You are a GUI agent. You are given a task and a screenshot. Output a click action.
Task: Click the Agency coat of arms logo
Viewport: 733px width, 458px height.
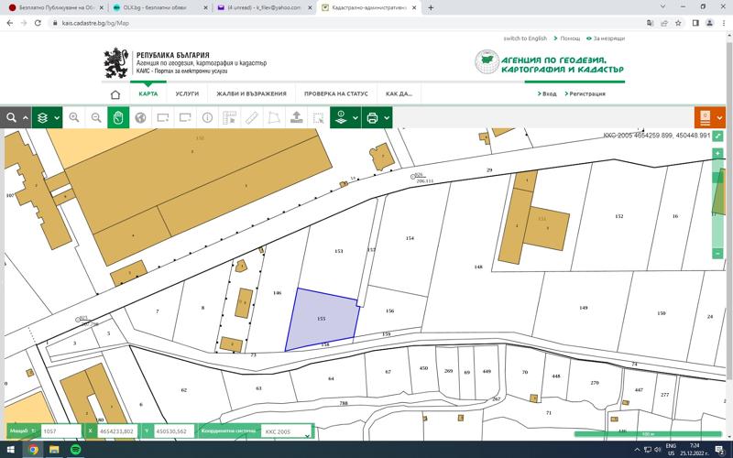pyautogui.click(x=115, y=62)
